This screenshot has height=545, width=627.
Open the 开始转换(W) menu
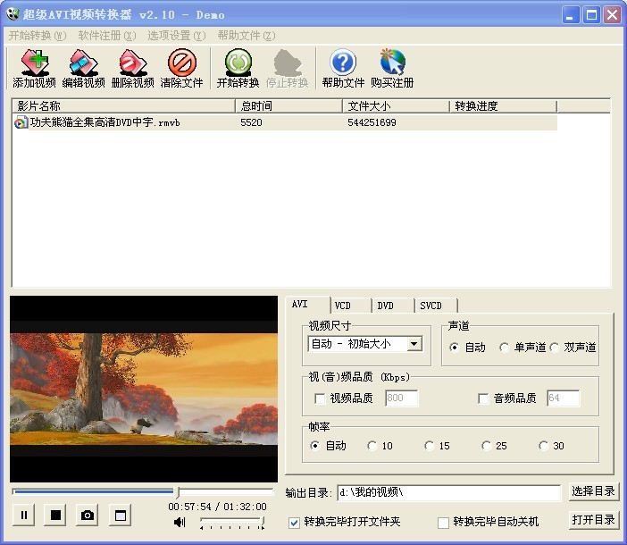(x=38, y=36)
